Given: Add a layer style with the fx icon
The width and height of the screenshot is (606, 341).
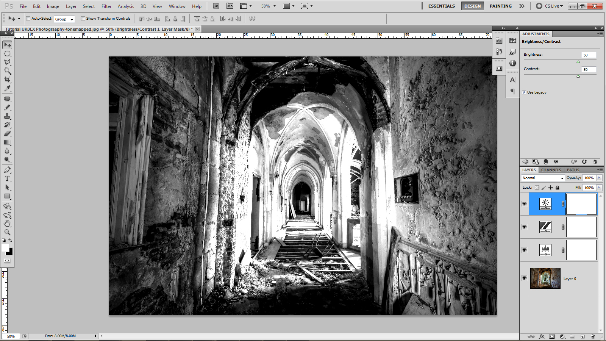Looking at the screenshot, I should pyautogui.click(x=542, y=336).
